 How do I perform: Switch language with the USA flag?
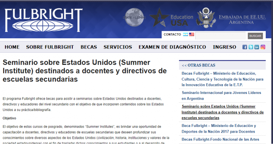pyautogui.click(x=191, y=34)
